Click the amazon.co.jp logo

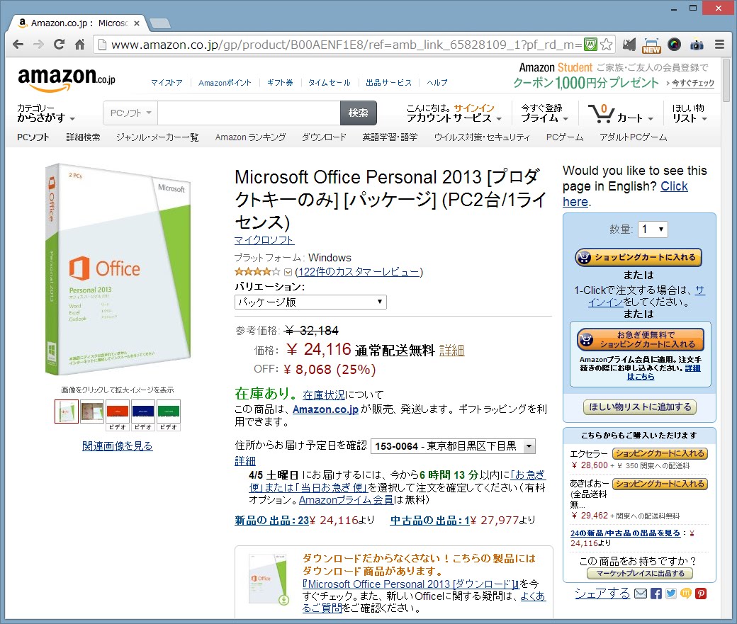point(67,79)
